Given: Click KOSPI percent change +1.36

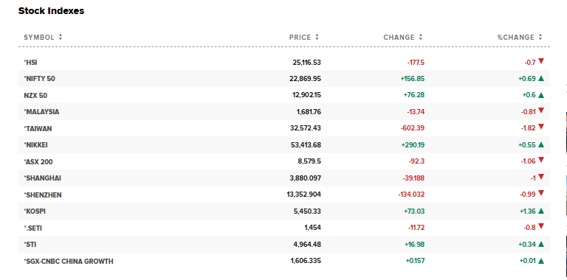Looking at the screenshot, I should pyautogui.click(x=527, y=211).
